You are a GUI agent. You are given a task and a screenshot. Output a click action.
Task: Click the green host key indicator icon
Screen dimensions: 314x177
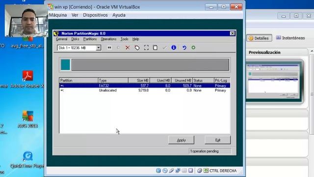tap(206, 171)
